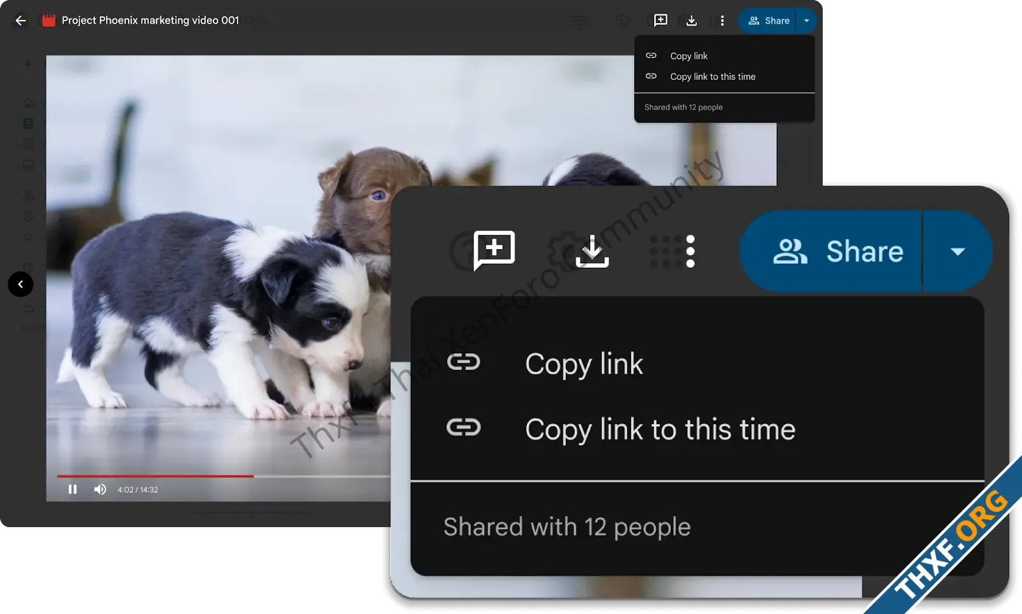The image size is (1022, 614).
Task: Click the dim plus icon in left sidebar
Action: pos(28,64)
